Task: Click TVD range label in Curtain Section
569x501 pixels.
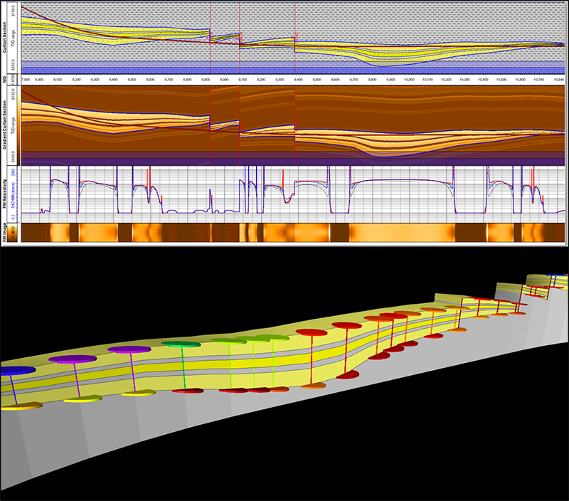Action: point(13,44)
